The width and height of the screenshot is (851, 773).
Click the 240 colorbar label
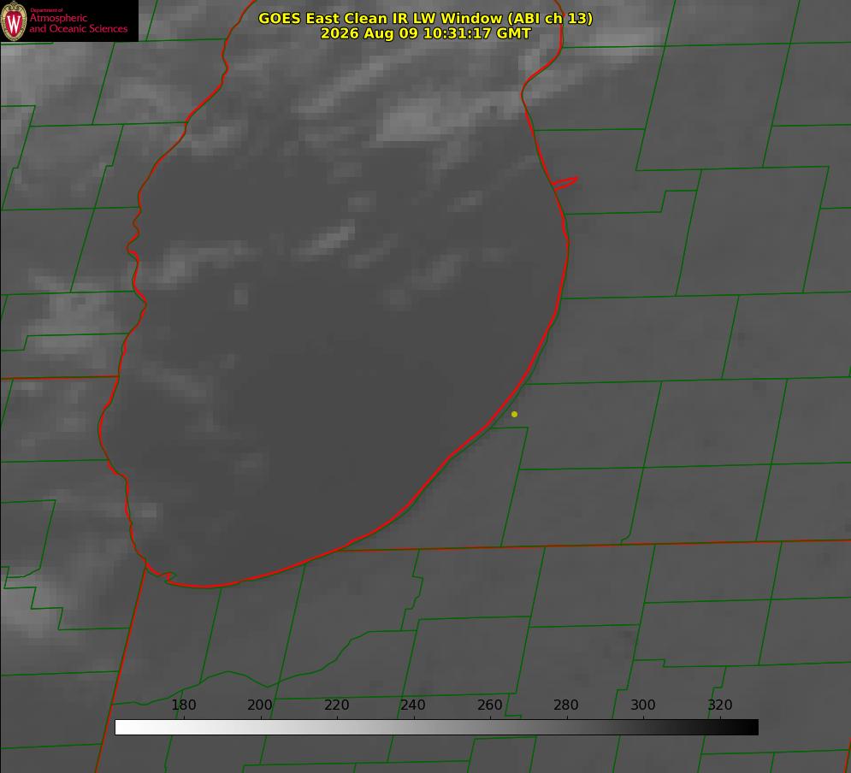coord(413,705)
